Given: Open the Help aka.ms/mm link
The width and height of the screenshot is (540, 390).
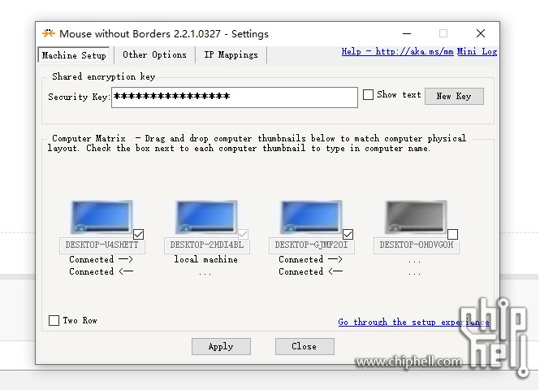Looking at the screenshot, I should click(x=397, y=52).
